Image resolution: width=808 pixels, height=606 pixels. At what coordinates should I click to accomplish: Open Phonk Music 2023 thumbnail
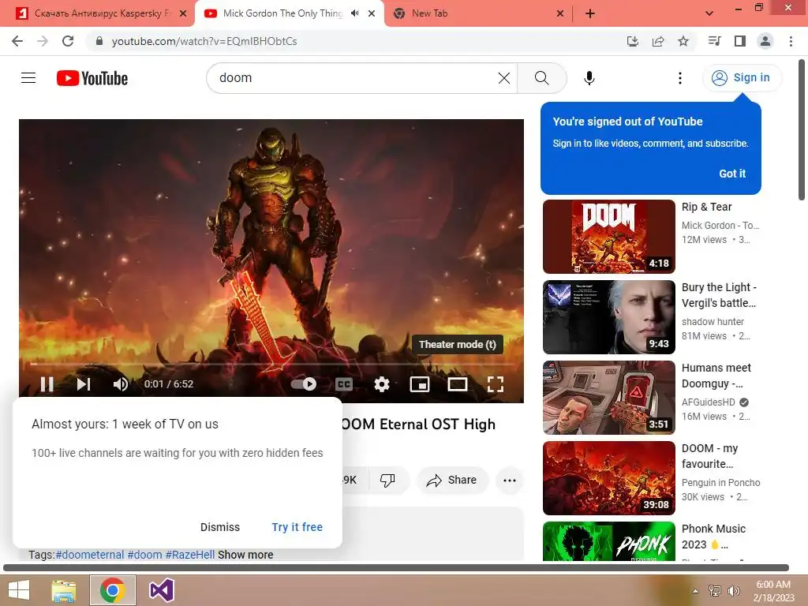pos(608,541)
